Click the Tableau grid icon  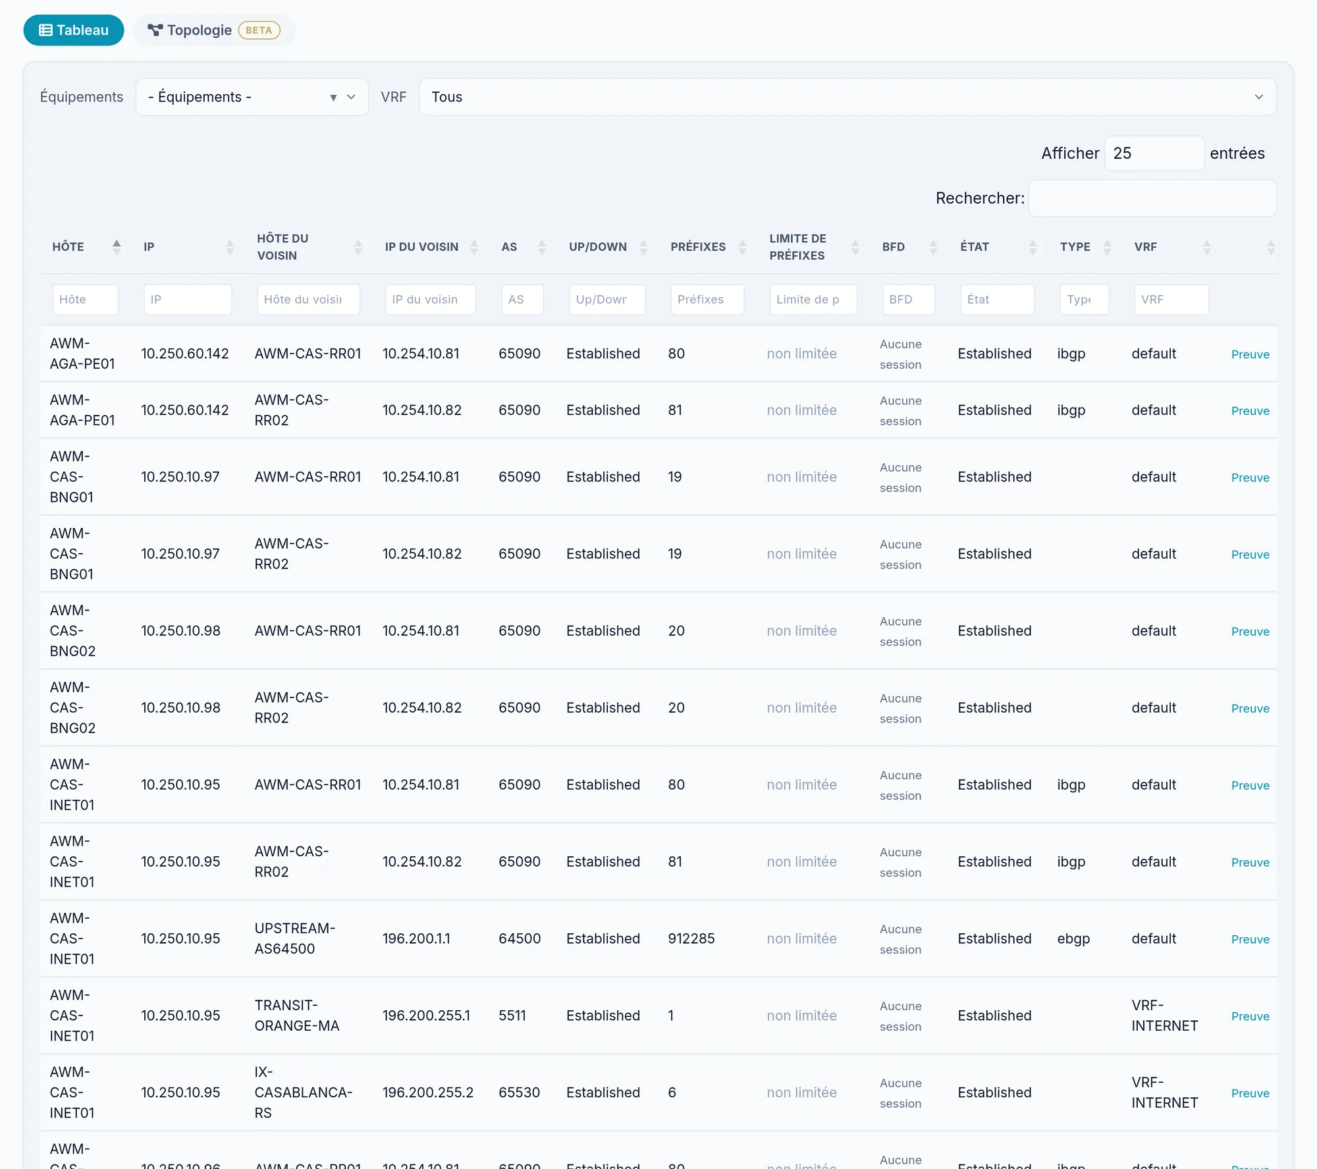pyautogui.click(x=45, y=30)
